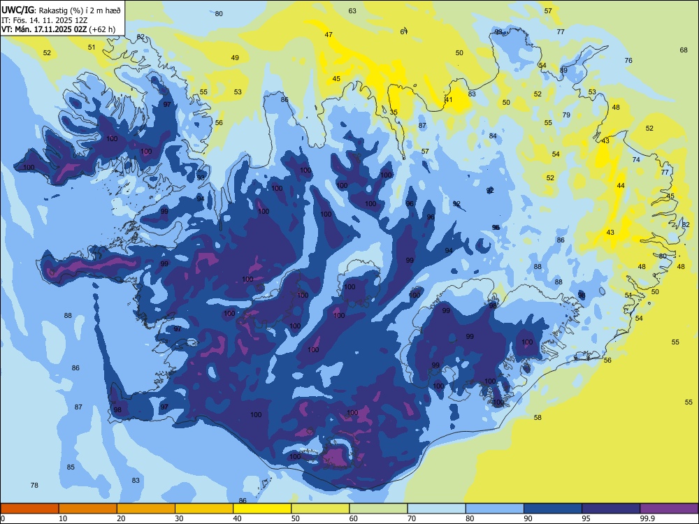Select the 20–30 legend color block

(x=146, y=509)
